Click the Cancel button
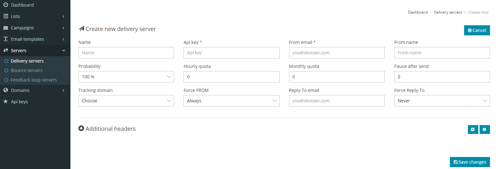 click(x=477, y=30)
